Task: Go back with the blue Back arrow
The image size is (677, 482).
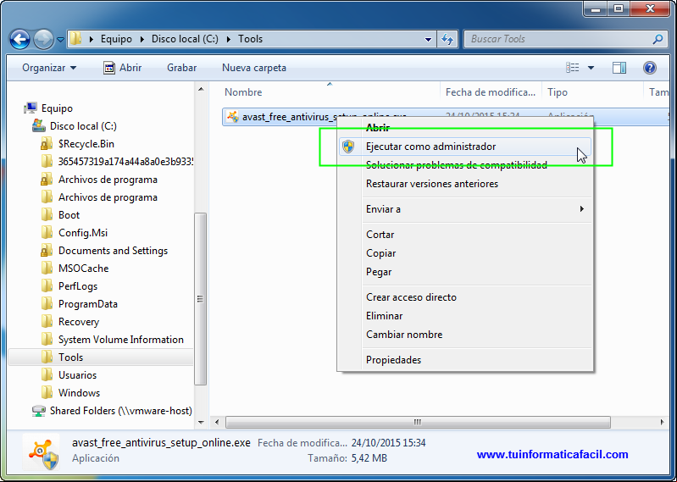Action: pyautogui.click(x=19, y=40)
